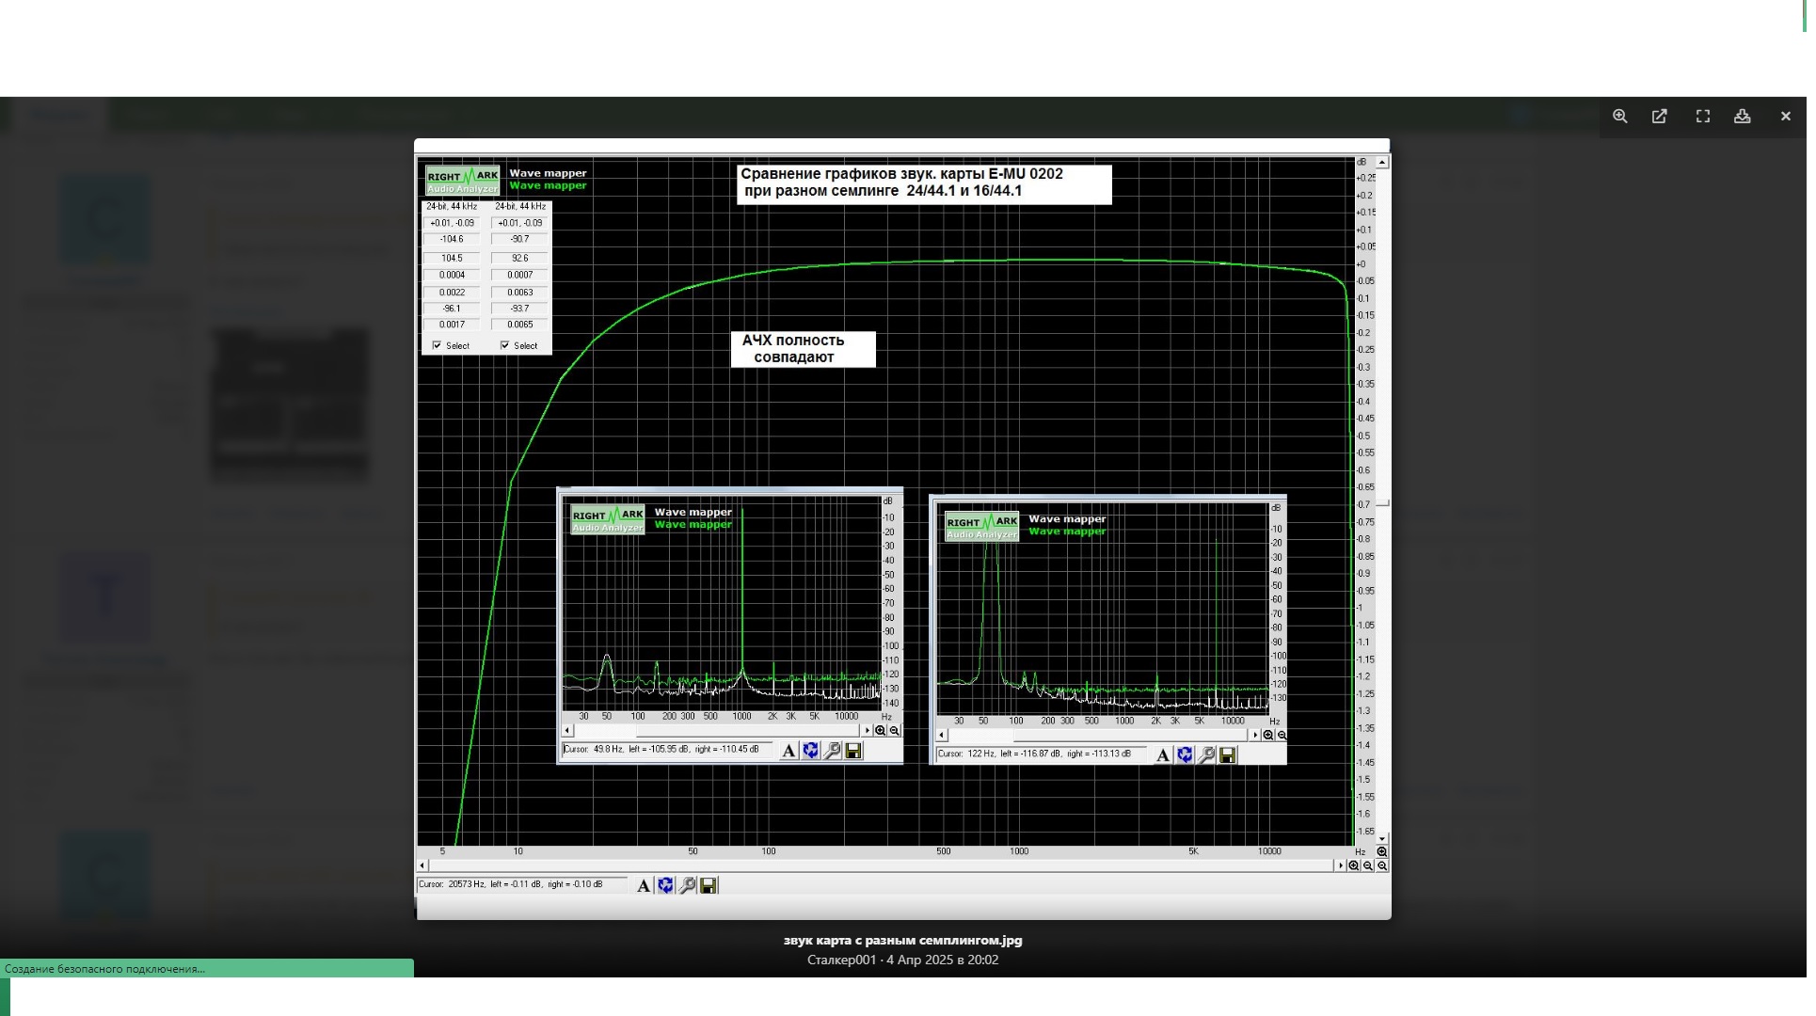Close the image lightbox viewer
Screen dimensions: 1816x1016
1786,117
